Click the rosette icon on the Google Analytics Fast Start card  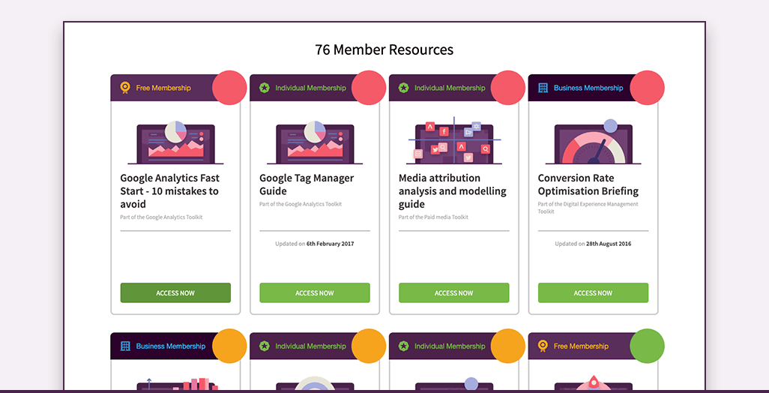pyautogui.click(x=124, y=88)
